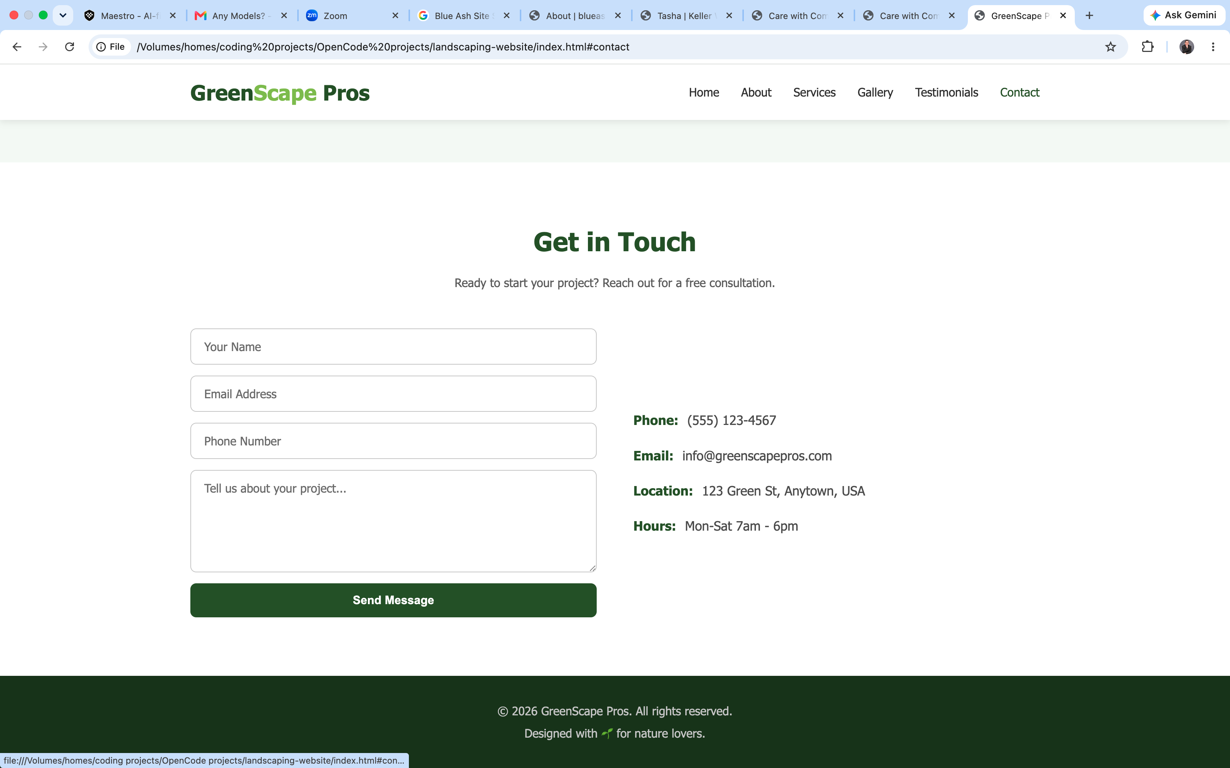Click the GreenScape Pros logo
This screenshot has height=768, width=1230.
tap(280, 93)
